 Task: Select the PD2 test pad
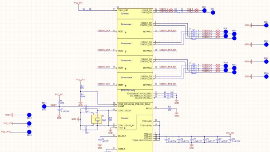pyautogui.click(x=213, y=12)
